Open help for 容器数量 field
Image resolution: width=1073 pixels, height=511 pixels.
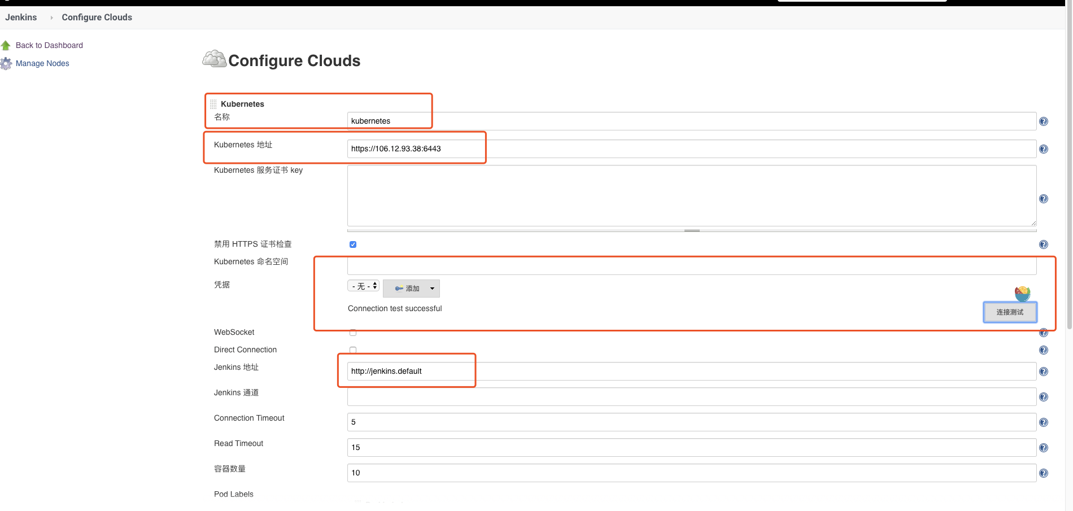(1044, 473)
